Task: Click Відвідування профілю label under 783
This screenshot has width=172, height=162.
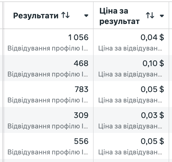Action: pyautogui.click(x=48, y=100)
